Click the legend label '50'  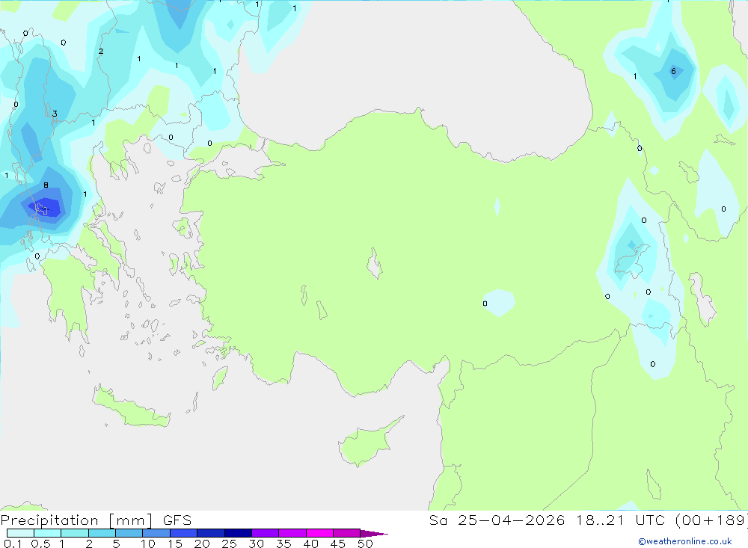[x=365, y=544]
